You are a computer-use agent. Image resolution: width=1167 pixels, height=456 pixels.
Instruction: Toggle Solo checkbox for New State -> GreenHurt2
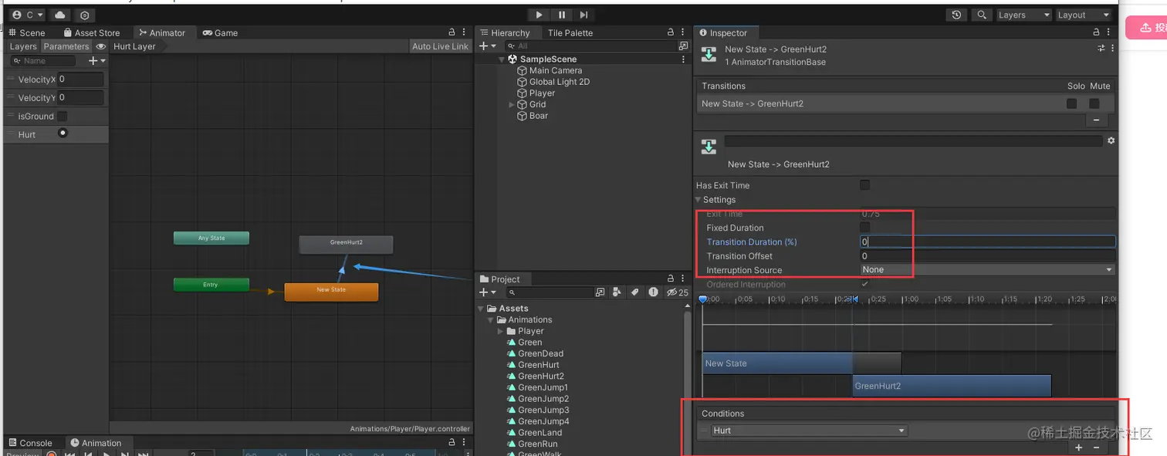pos(1071,103)
